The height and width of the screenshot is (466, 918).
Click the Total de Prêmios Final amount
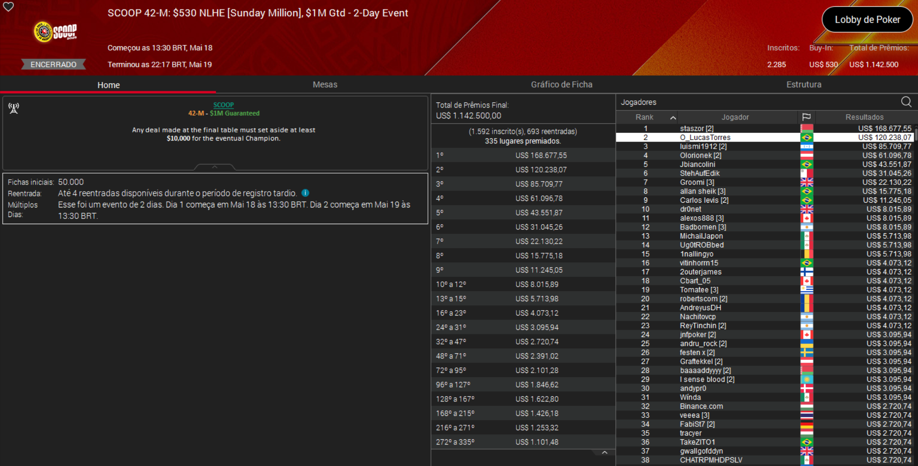click(x=468, y=116)
